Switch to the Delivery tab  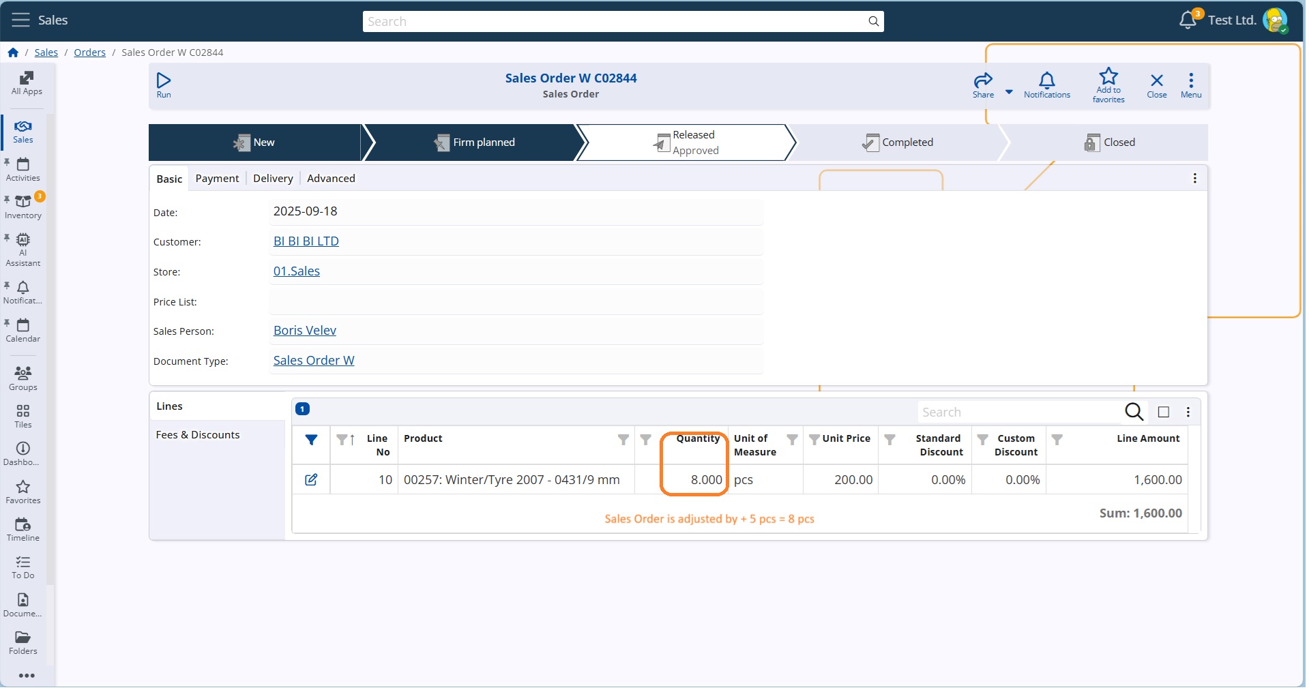[x=273, y=179]
